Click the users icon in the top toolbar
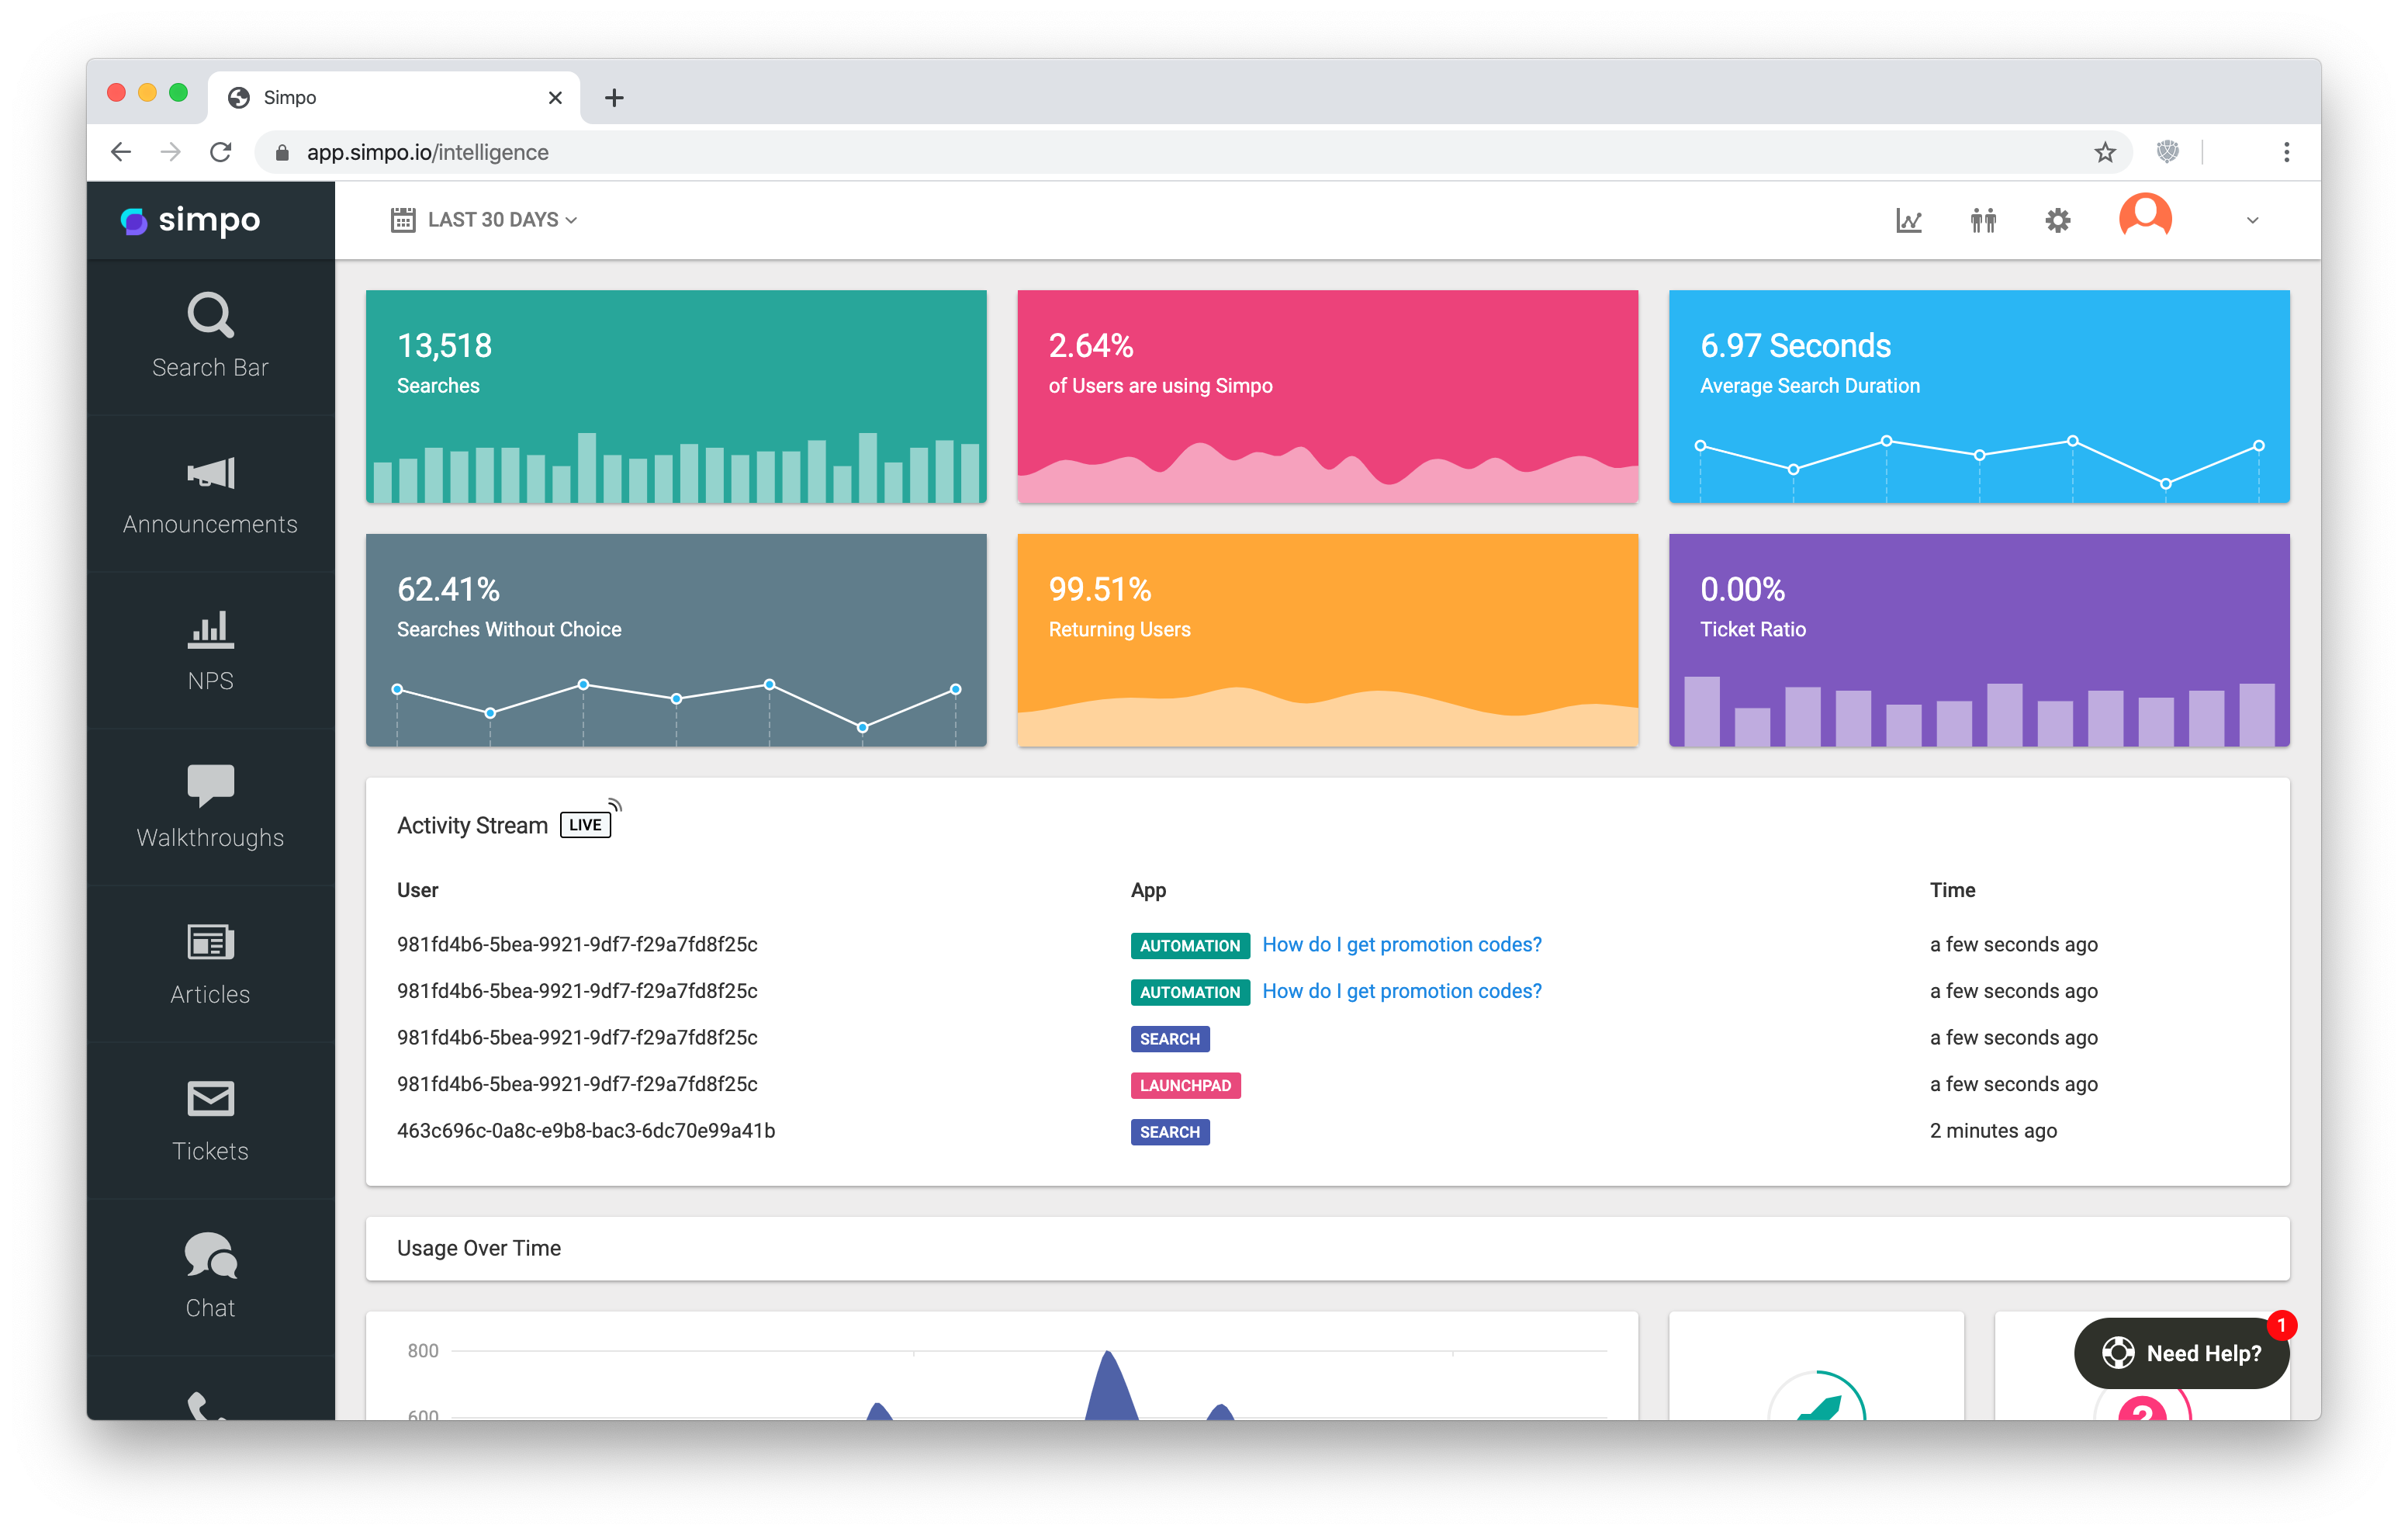This screenshot has width=2408, height=1535. tap(1983, 220)
